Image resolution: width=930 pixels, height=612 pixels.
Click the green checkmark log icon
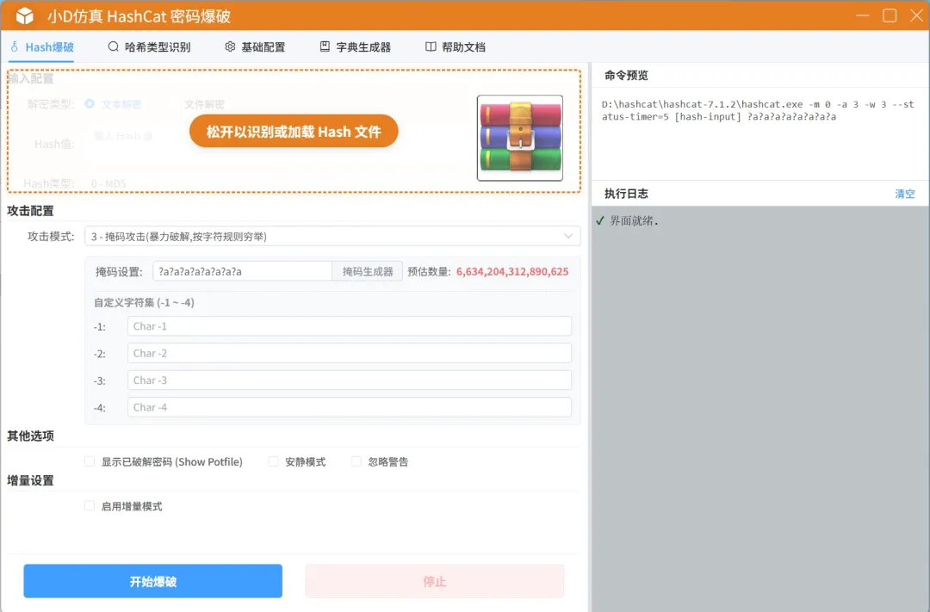click(x=600, y=220)
